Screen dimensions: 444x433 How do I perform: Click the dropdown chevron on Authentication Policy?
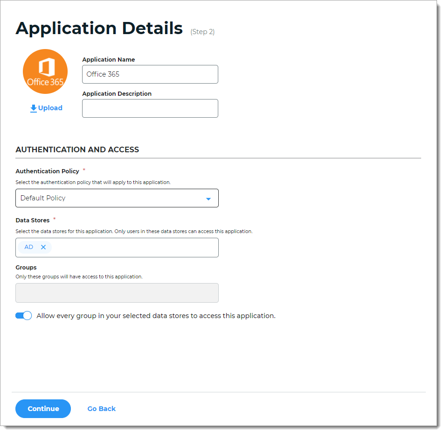[208, 198]
